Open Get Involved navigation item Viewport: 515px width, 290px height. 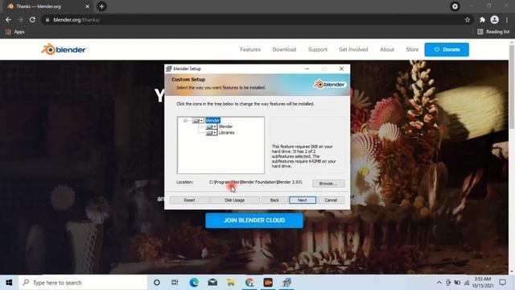tap(353, 50)
